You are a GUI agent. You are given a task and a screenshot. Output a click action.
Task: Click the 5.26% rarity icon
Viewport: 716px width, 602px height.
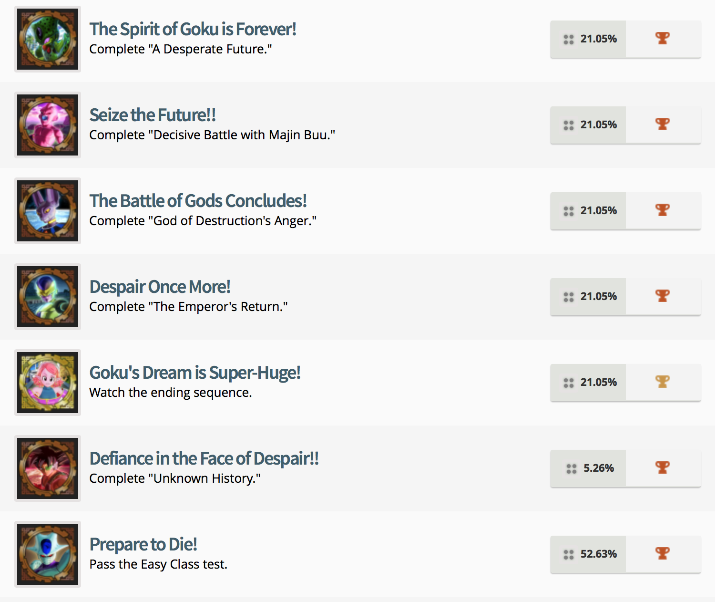[x=571, y=469]
